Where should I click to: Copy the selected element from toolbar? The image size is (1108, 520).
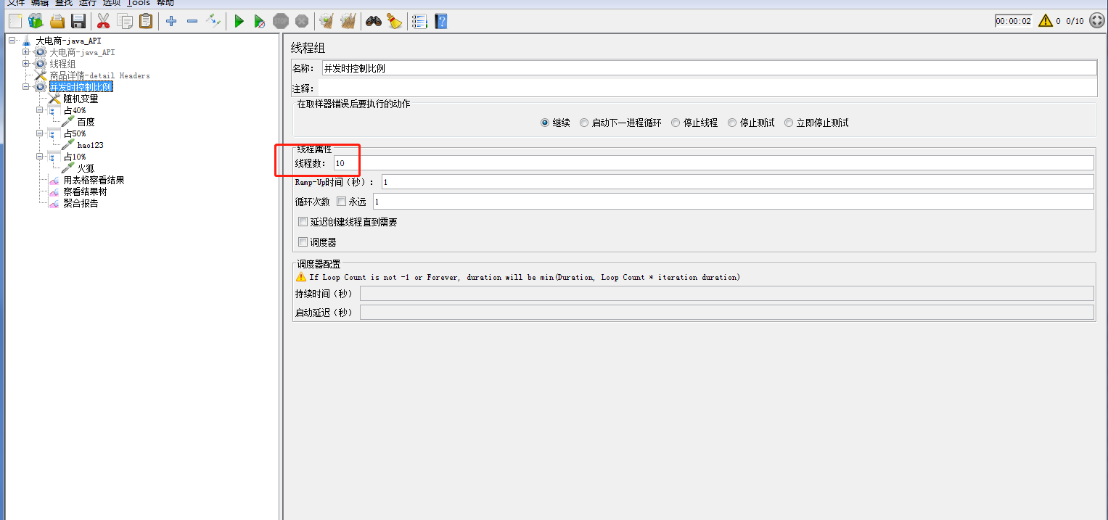(125, 21)
